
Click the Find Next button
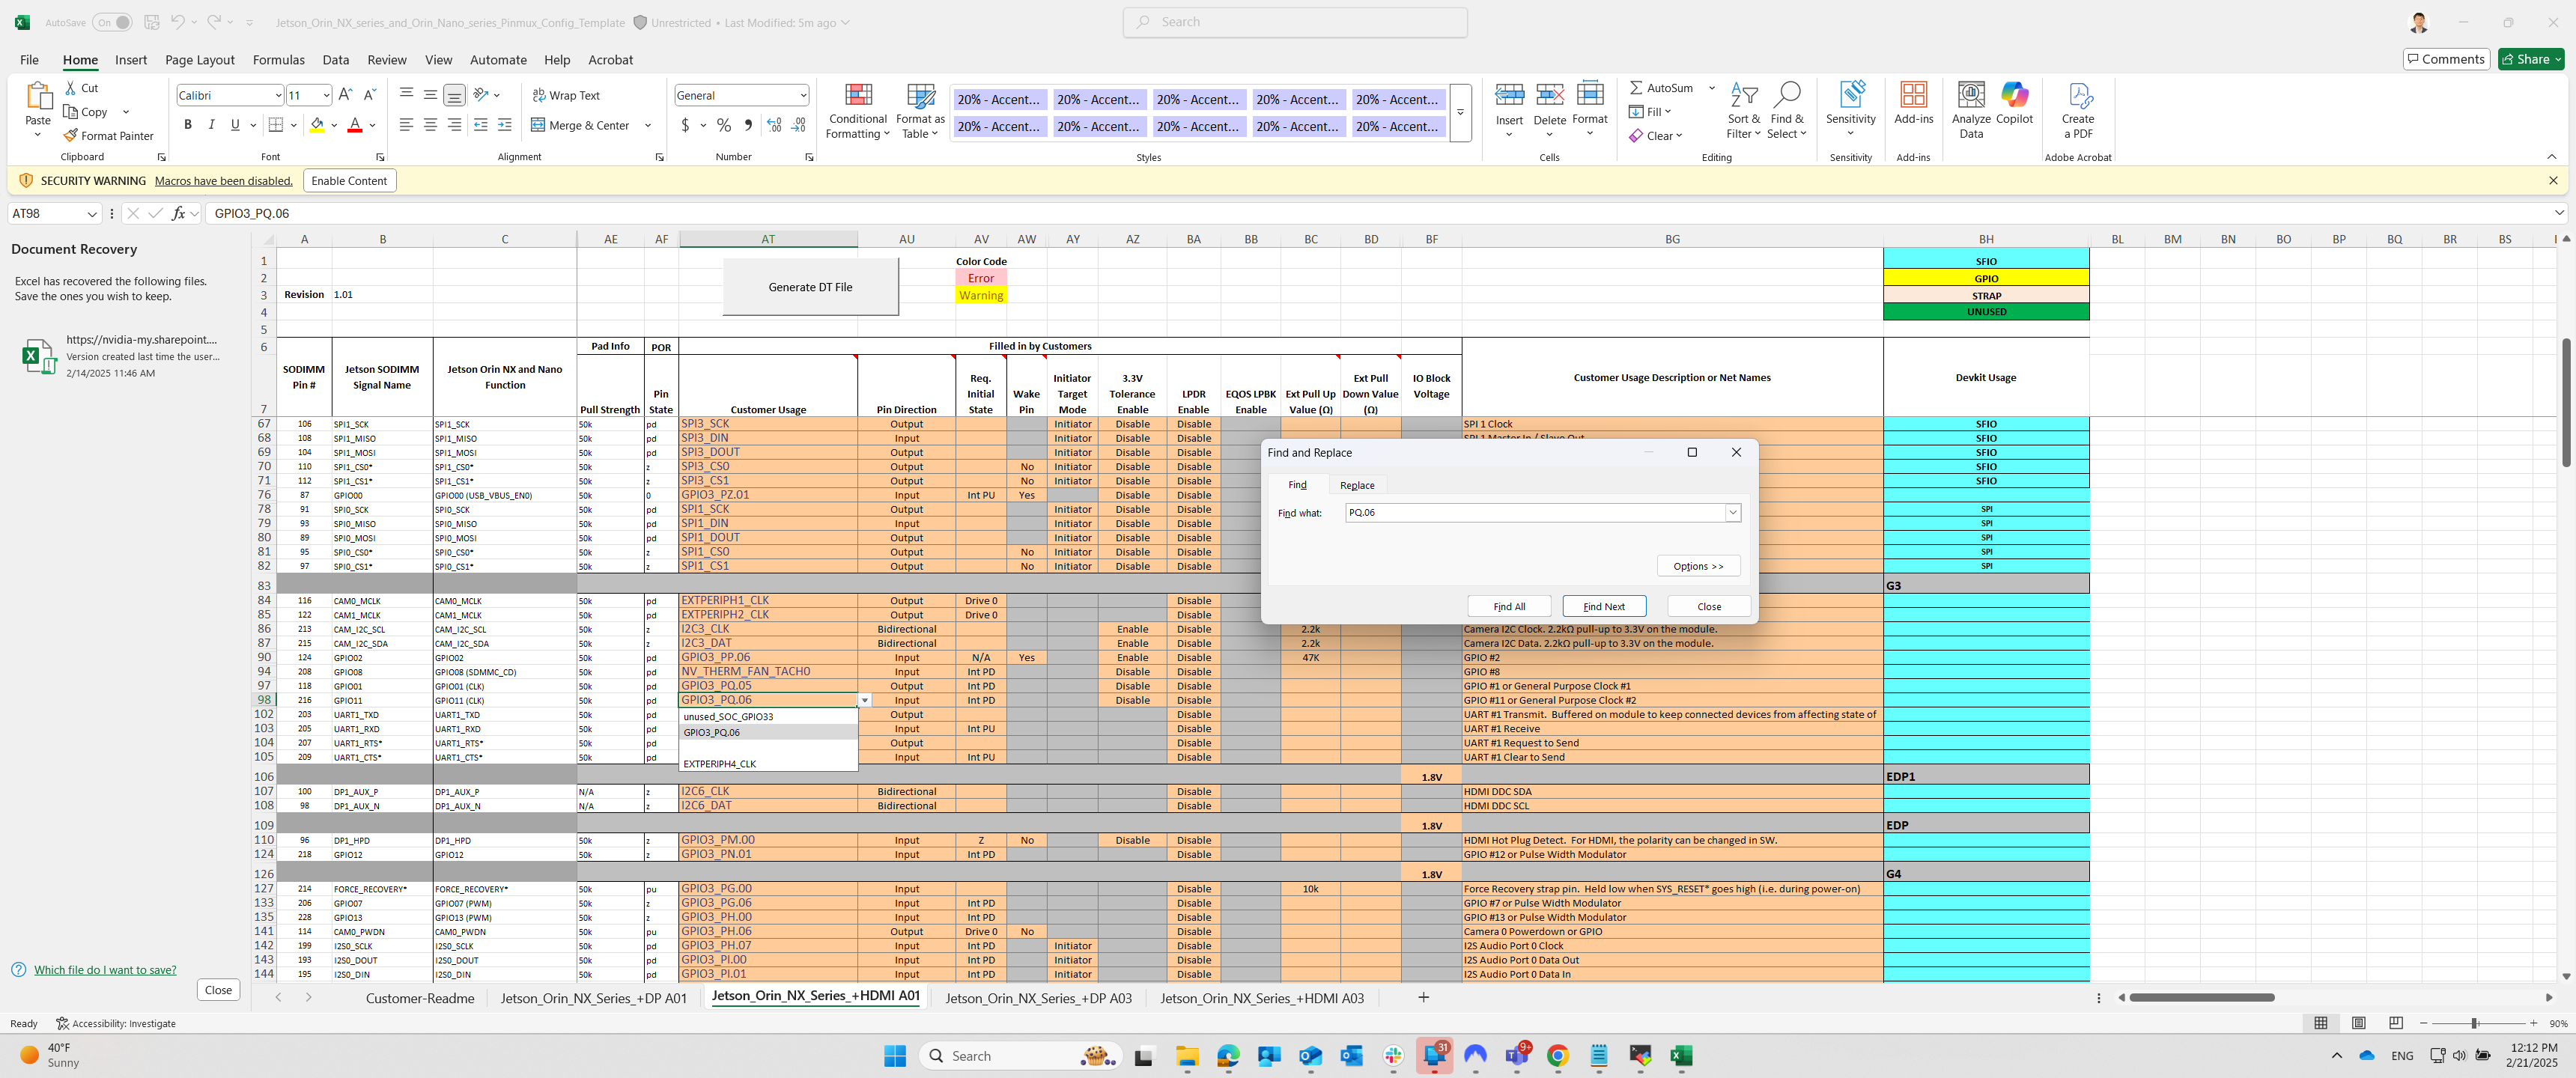1604,606
